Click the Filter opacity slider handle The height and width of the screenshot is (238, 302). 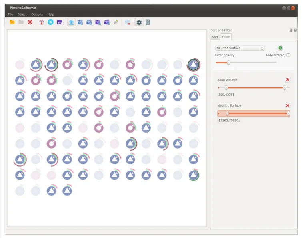click(x=228, y=63)
